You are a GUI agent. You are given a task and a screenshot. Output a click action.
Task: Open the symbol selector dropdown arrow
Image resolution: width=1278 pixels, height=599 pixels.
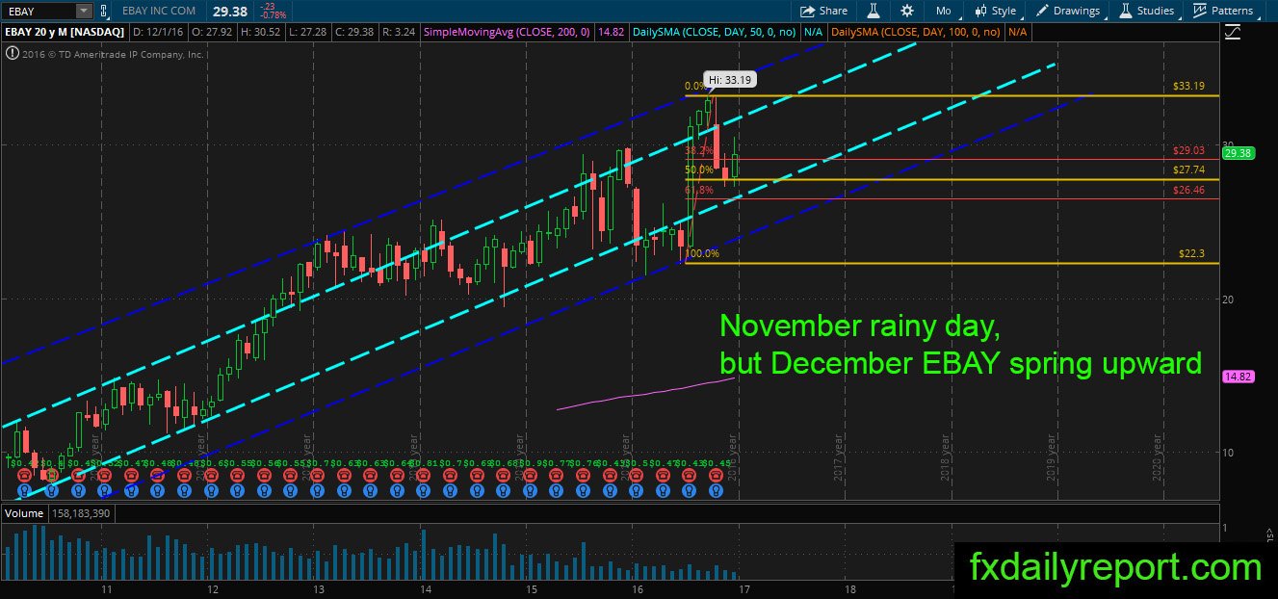coord(84,11)
